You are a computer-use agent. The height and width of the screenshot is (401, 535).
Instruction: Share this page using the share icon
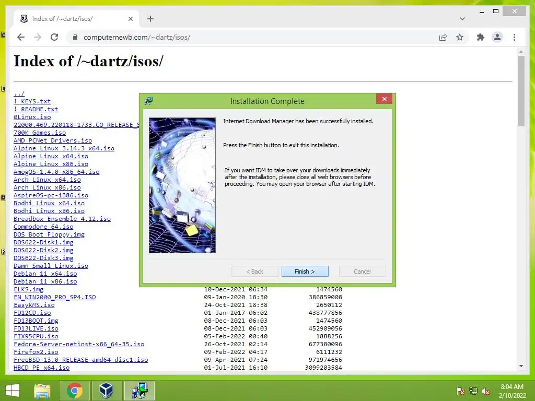click(x=443, y=37)
